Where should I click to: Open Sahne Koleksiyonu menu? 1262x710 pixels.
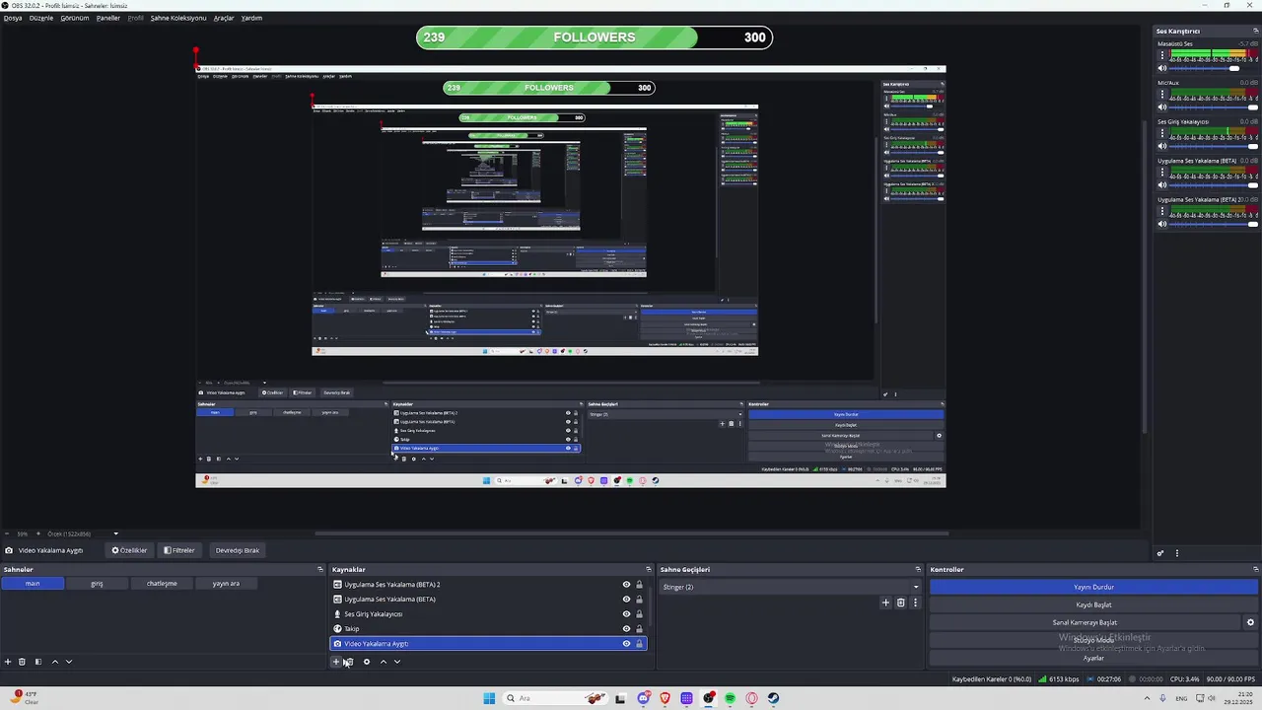point(178,18)
